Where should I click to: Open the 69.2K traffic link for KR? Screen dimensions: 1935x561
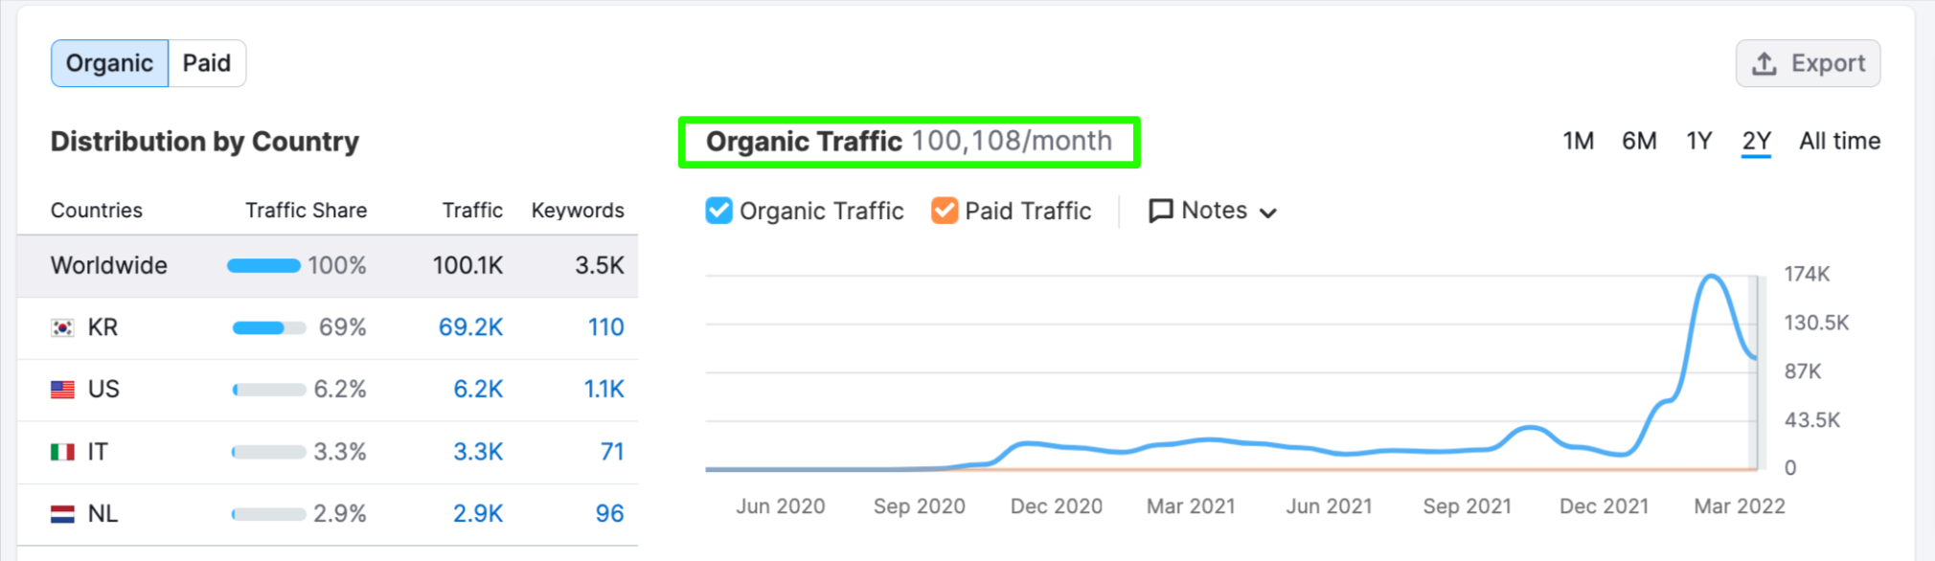click(x=471, y=326)
